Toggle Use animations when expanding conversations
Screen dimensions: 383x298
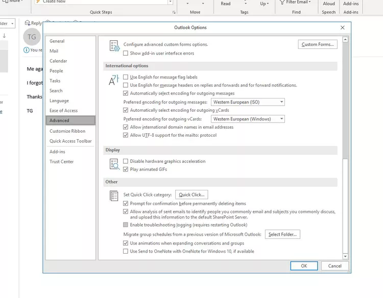[x=126, y=243]
